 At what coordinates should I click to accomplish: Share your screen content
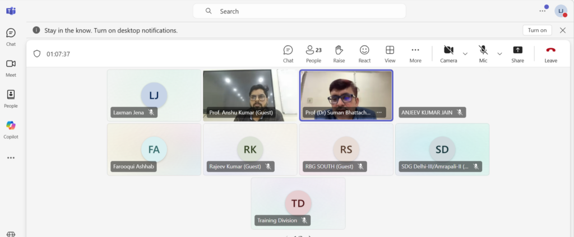tap(517, 54)
